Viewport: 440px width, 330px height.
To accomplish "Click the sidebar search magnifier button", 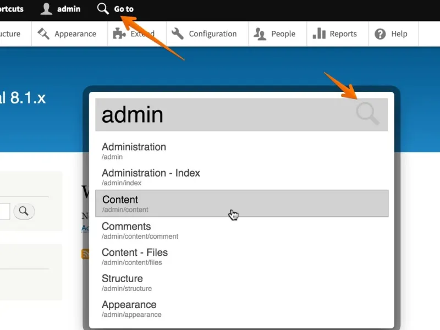I will tap(24, 211).
